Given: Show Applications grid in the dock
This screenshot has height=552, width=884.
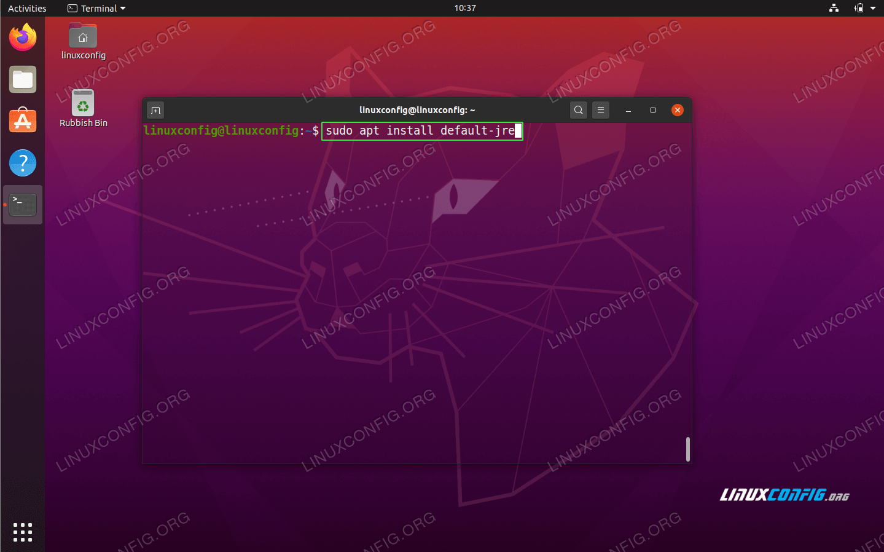Looking at the screenshot, I should (x=23, y=532).
